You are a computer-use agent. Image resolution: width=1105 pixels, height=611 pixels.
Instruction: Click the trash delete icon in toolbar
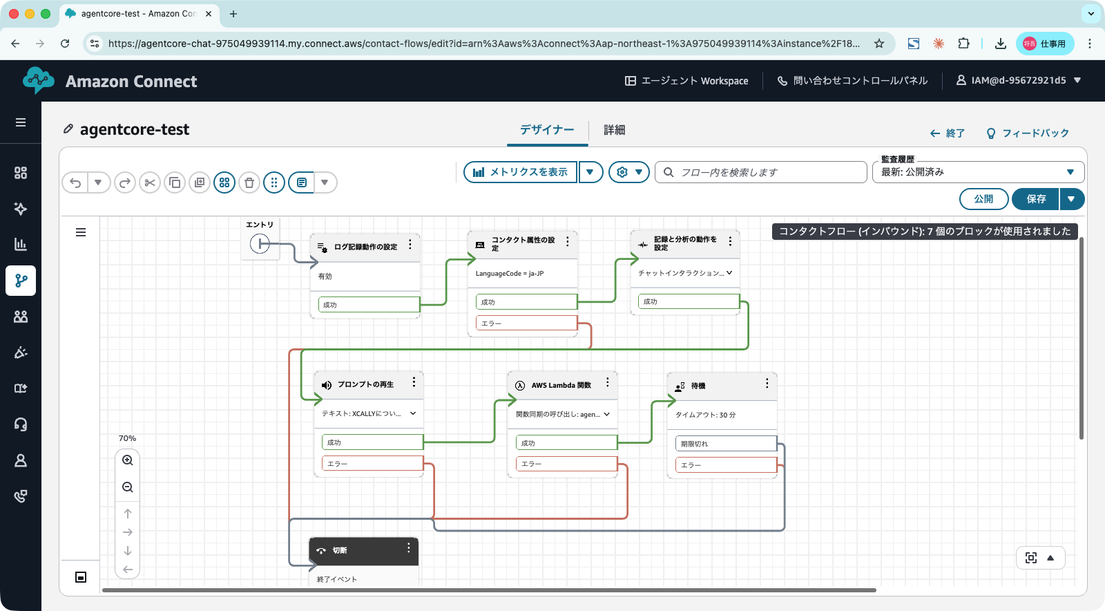pyautogui.click(x=249, y=182)
